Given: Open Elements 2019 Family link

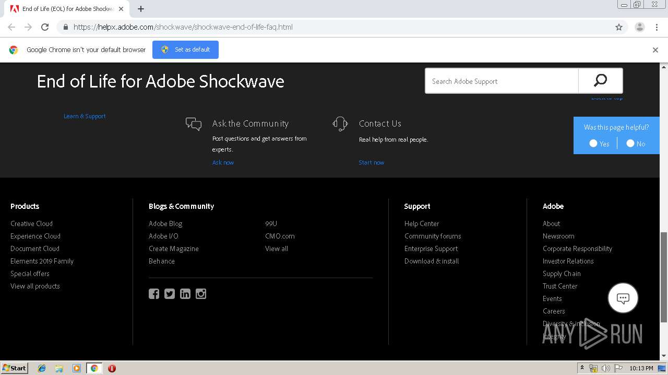Looking at the screenshot, I should [x=42, y=261].
